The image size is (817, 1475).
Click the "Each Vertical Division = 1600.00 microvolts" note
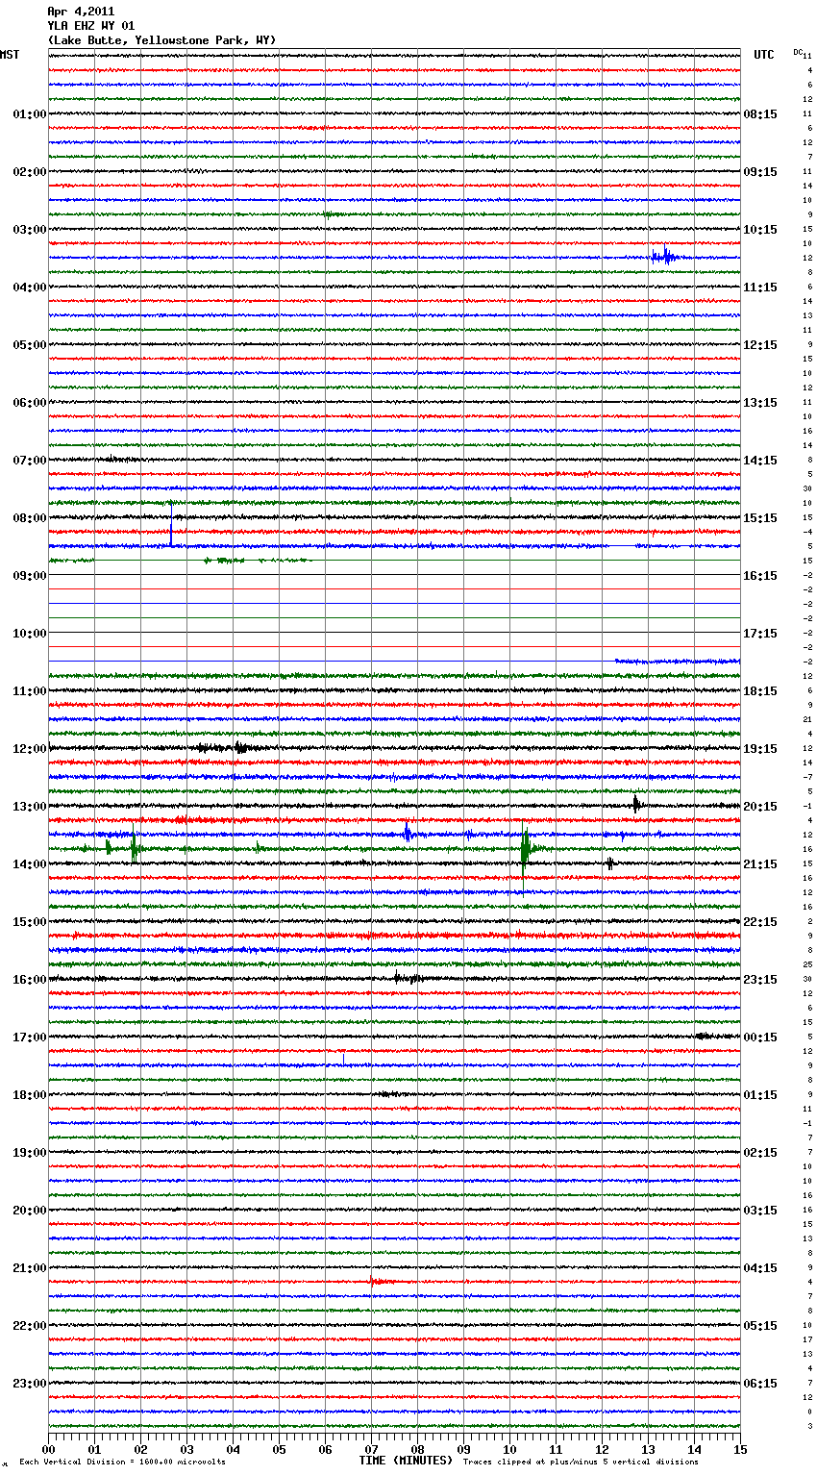[122, 1462]
